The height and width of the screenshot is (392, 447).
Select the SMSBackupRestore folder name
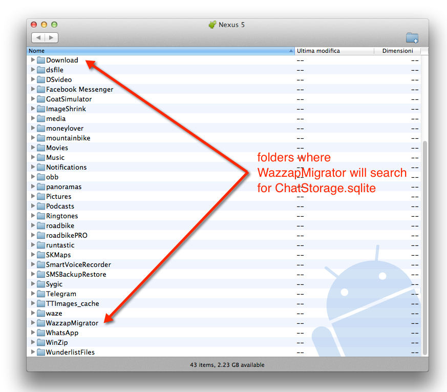point(76,275)
